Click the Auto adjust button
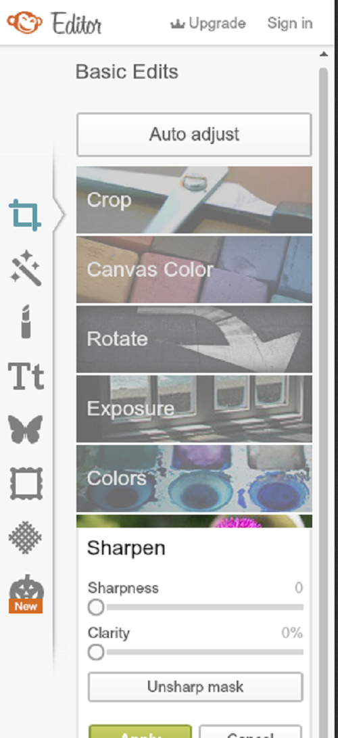 click(x=194, y=135)
